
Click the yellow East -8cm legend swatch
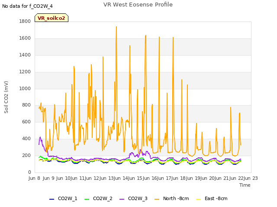(x=199, y=199)
